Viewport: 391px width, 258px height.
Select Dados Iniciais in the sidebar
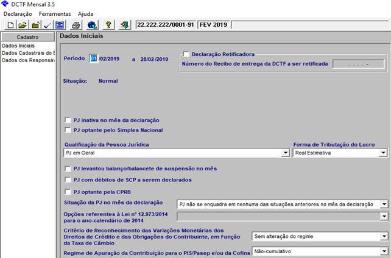click(18, 46)
